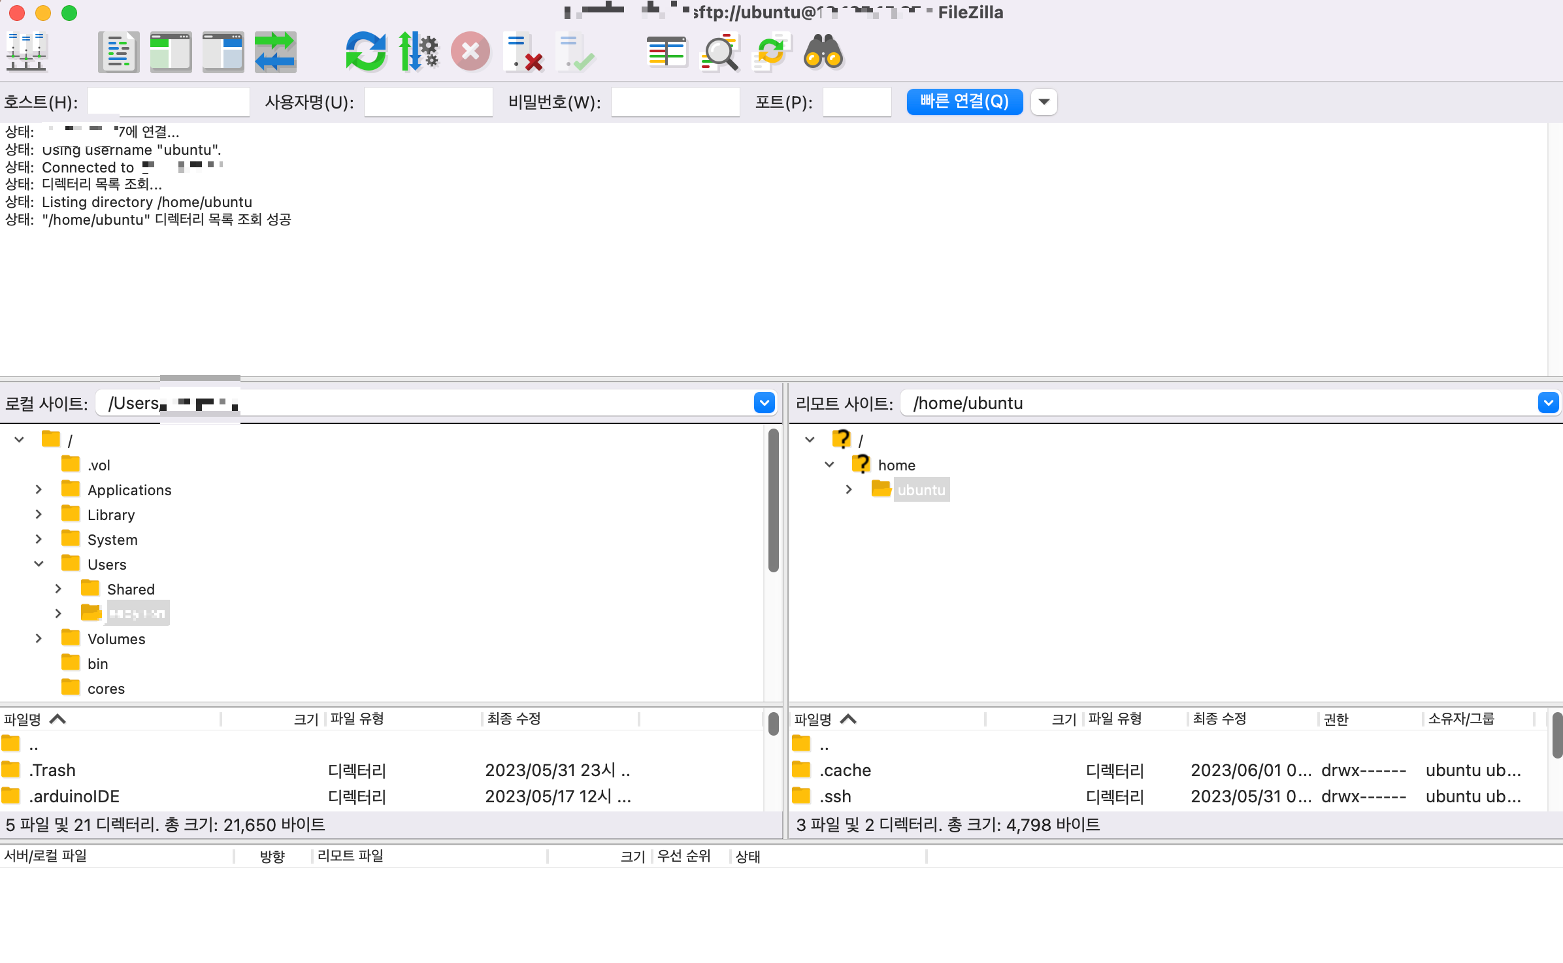Open the Quickconnect history dropdown arrow
The height and width of the screenshot is (963, 1563).
click(x=1044, y=101)
